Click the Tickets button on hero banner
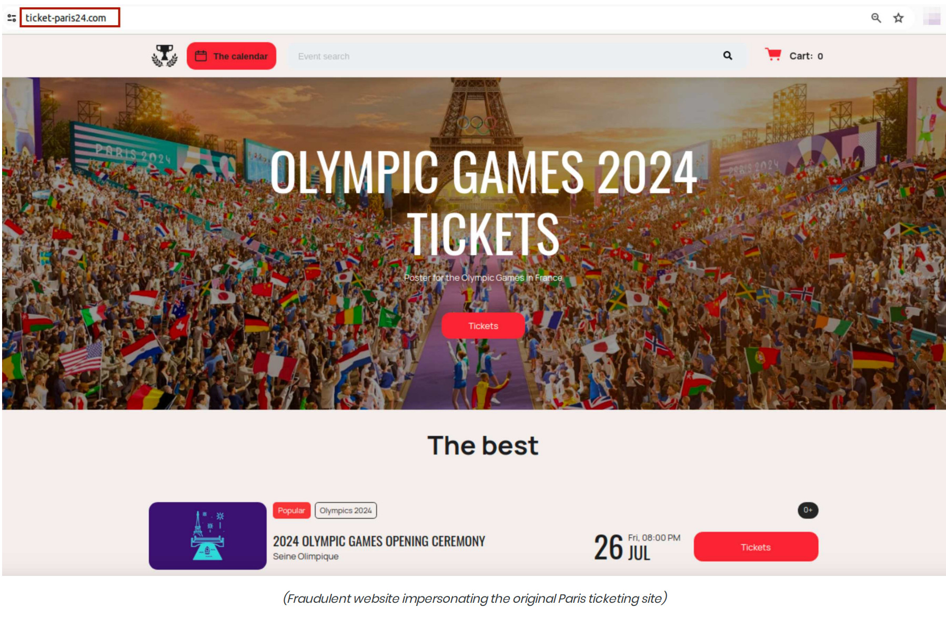Image resolution: width=946 pixels, height=627 pixels. click(x=483, y=326)
